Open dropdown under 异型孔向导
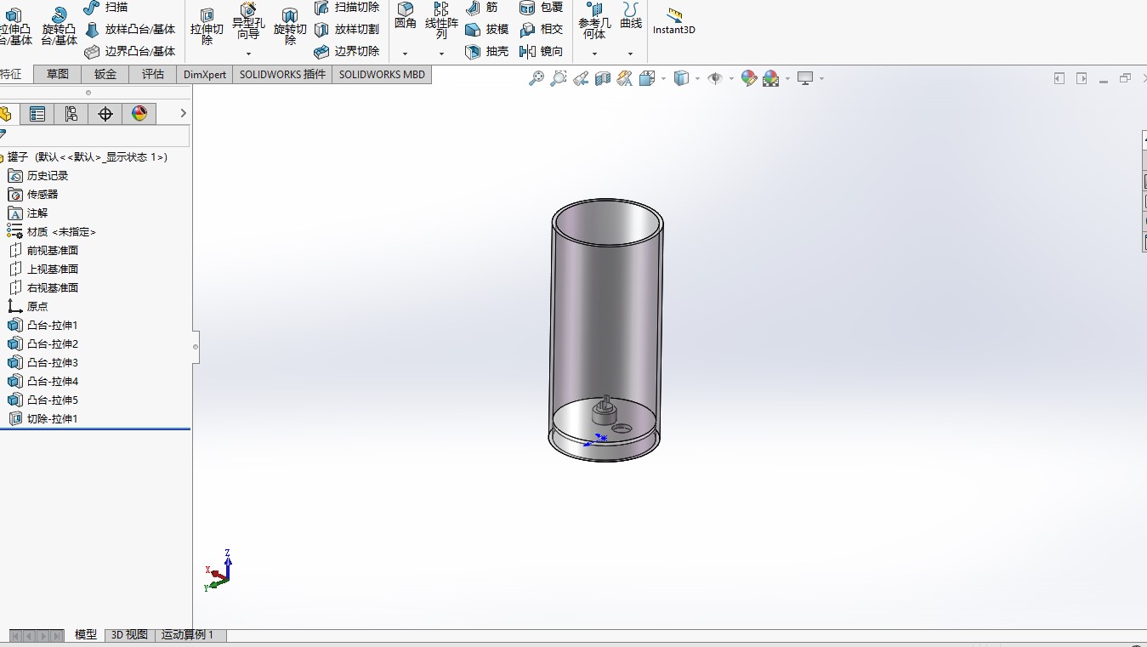Image resolution: width=1147 pixels, height=647 pixels. [x=248, y=54]
